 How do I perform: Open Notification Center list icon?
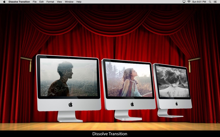(x=215, y=2)
